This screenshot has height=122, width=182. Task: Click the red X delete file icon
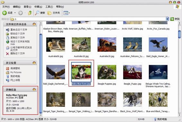(7, 53)
